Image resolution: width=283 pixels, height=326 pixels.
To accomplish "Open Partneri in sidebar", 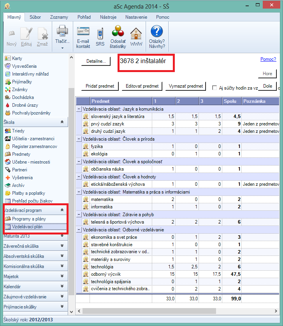I will coord(16,170).
